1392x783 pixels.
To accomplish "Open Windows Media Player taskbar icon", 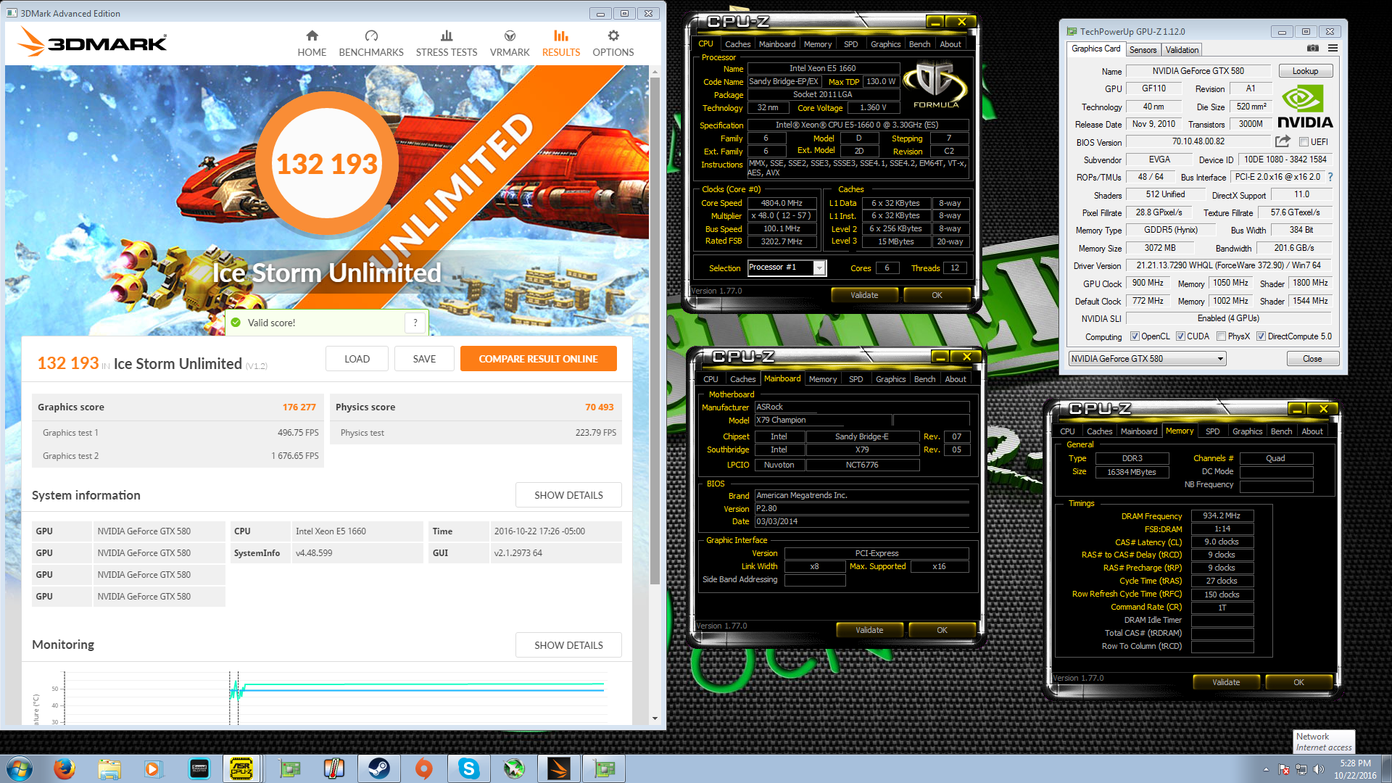I will tap(153, 768).
